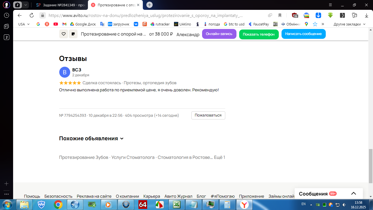Open the reviewer ВСЗ name
This screenshot has height=210, width=373.
pos(77,70)
